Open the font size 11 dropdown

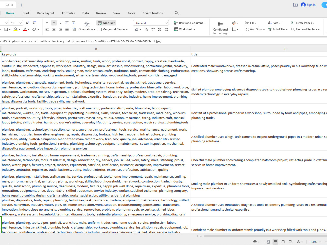pos(20,23)
